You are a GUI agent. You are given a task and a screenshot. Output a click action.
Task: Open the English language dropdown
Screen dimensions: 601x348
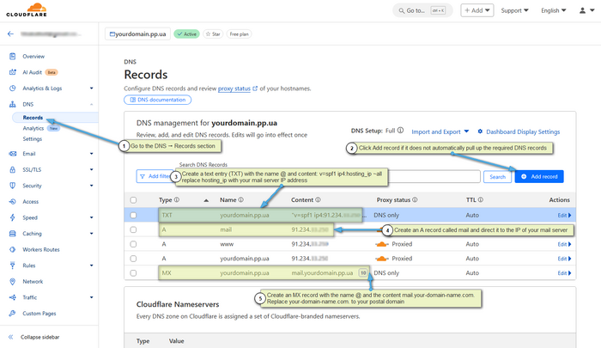pyautogui.click(x=553, y=10)
